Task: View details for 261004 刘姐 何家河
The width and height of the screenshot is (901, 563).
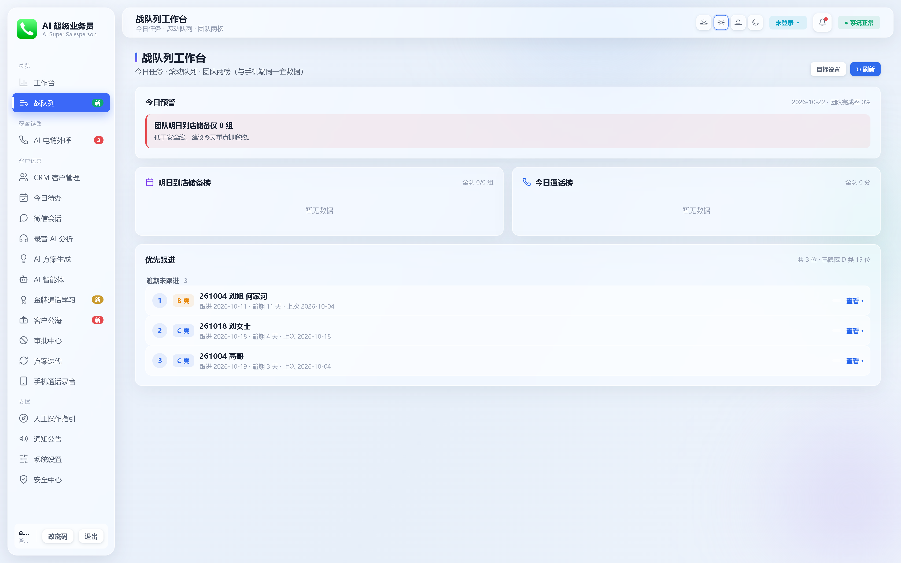Action: click(854, 301)
